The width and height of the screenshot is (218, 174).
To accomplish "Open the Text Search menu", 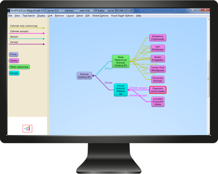I will tap(28, 16).
